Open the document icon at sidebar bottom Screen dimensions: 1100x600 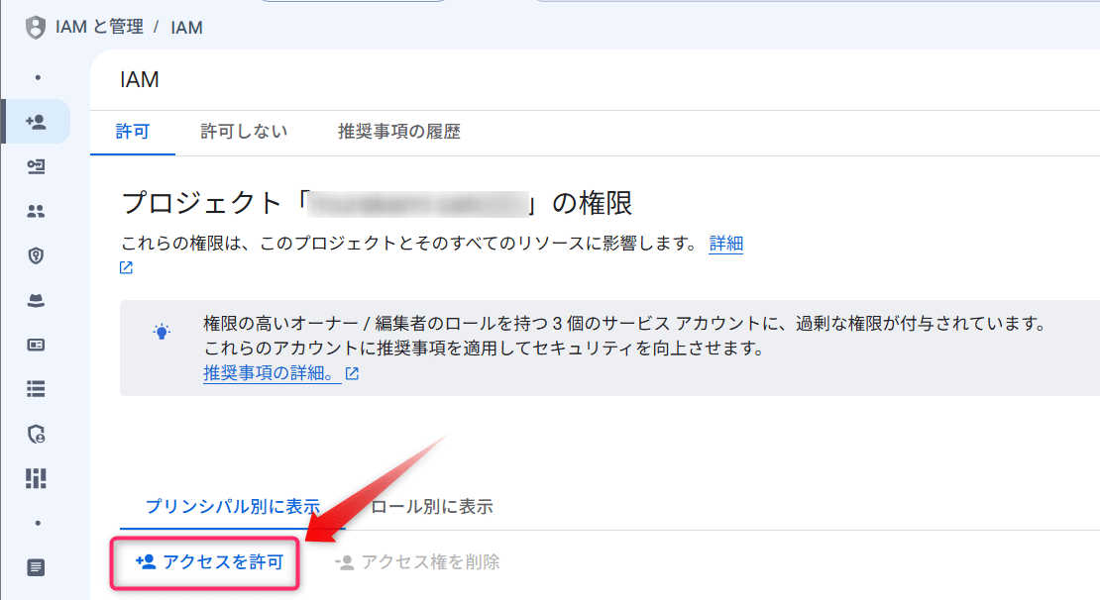coord(36,567)
